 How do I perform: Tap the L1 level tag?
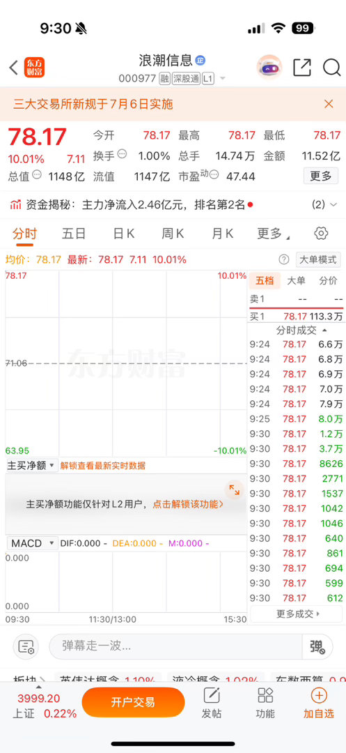coord(208,79)
